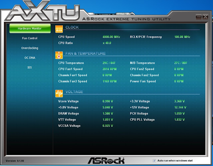Click the DRAM Voltage label

pos(69,113)
